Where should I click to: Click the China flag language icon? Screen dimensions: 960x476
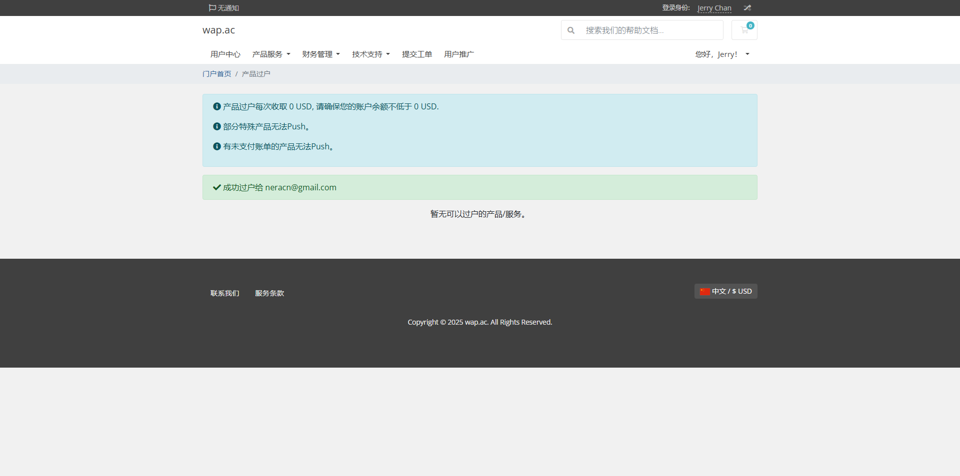pyautogui.click(x=704, y=292)
